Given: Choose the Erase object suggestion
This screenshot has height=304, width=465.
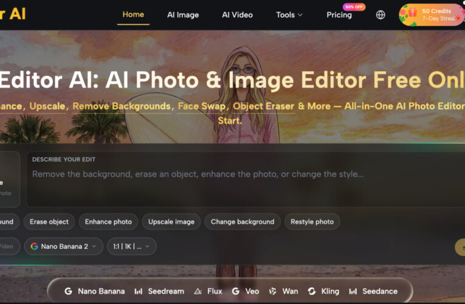Looking at the screenshot, I should click(49, 221).
